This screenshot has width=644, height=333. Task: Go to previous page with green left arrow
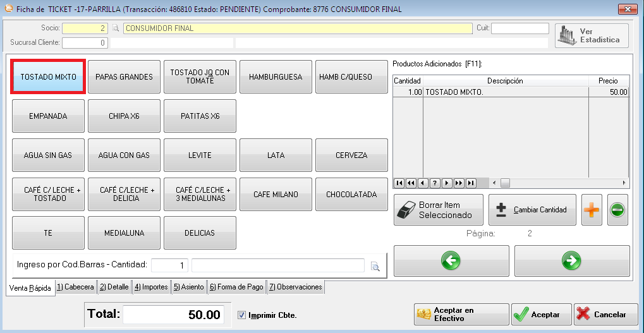pos(451,260)
